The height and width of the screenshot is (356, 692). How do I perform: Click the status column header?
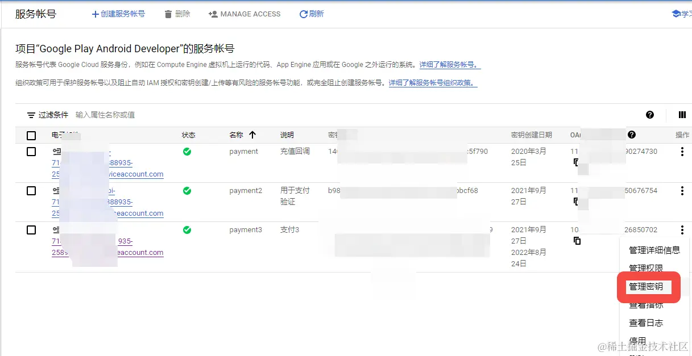tap(188, 135)
